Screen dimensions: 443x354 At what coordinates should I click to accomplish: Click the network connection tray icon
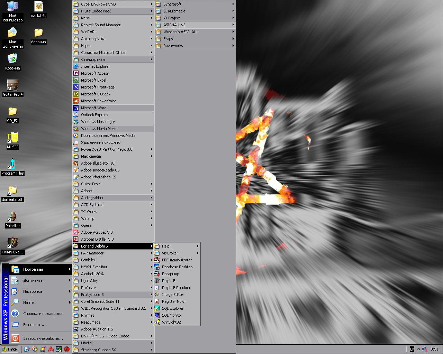coord(425,349)
